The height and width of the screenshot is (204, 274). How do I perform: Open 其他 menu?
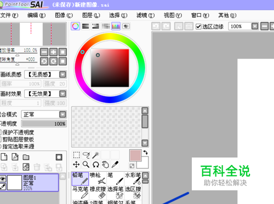pos(227,15)
